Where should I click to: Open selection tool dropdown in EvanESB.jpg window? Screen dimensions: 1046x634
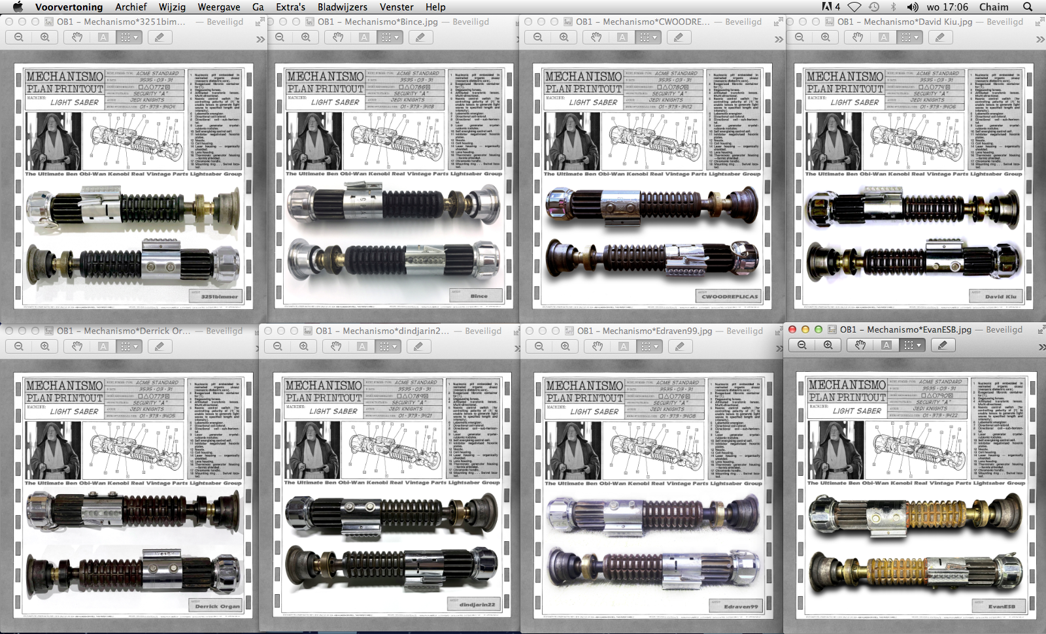click(912, 345)
